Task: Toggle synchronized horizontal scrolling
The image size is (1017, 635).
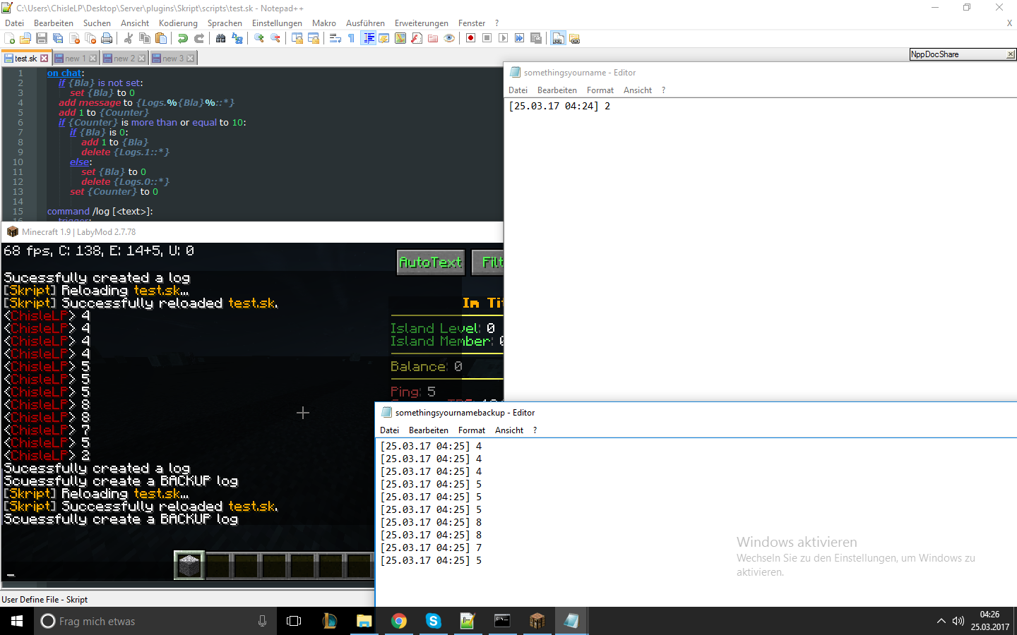Action: [314, 38]
